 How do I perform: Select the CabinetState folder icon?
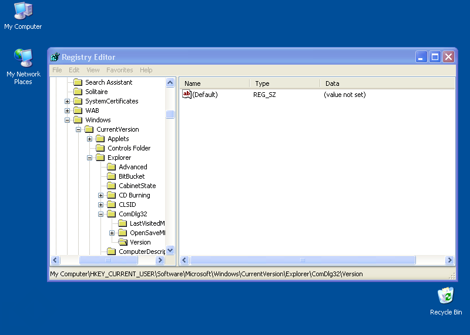[111, 186]
